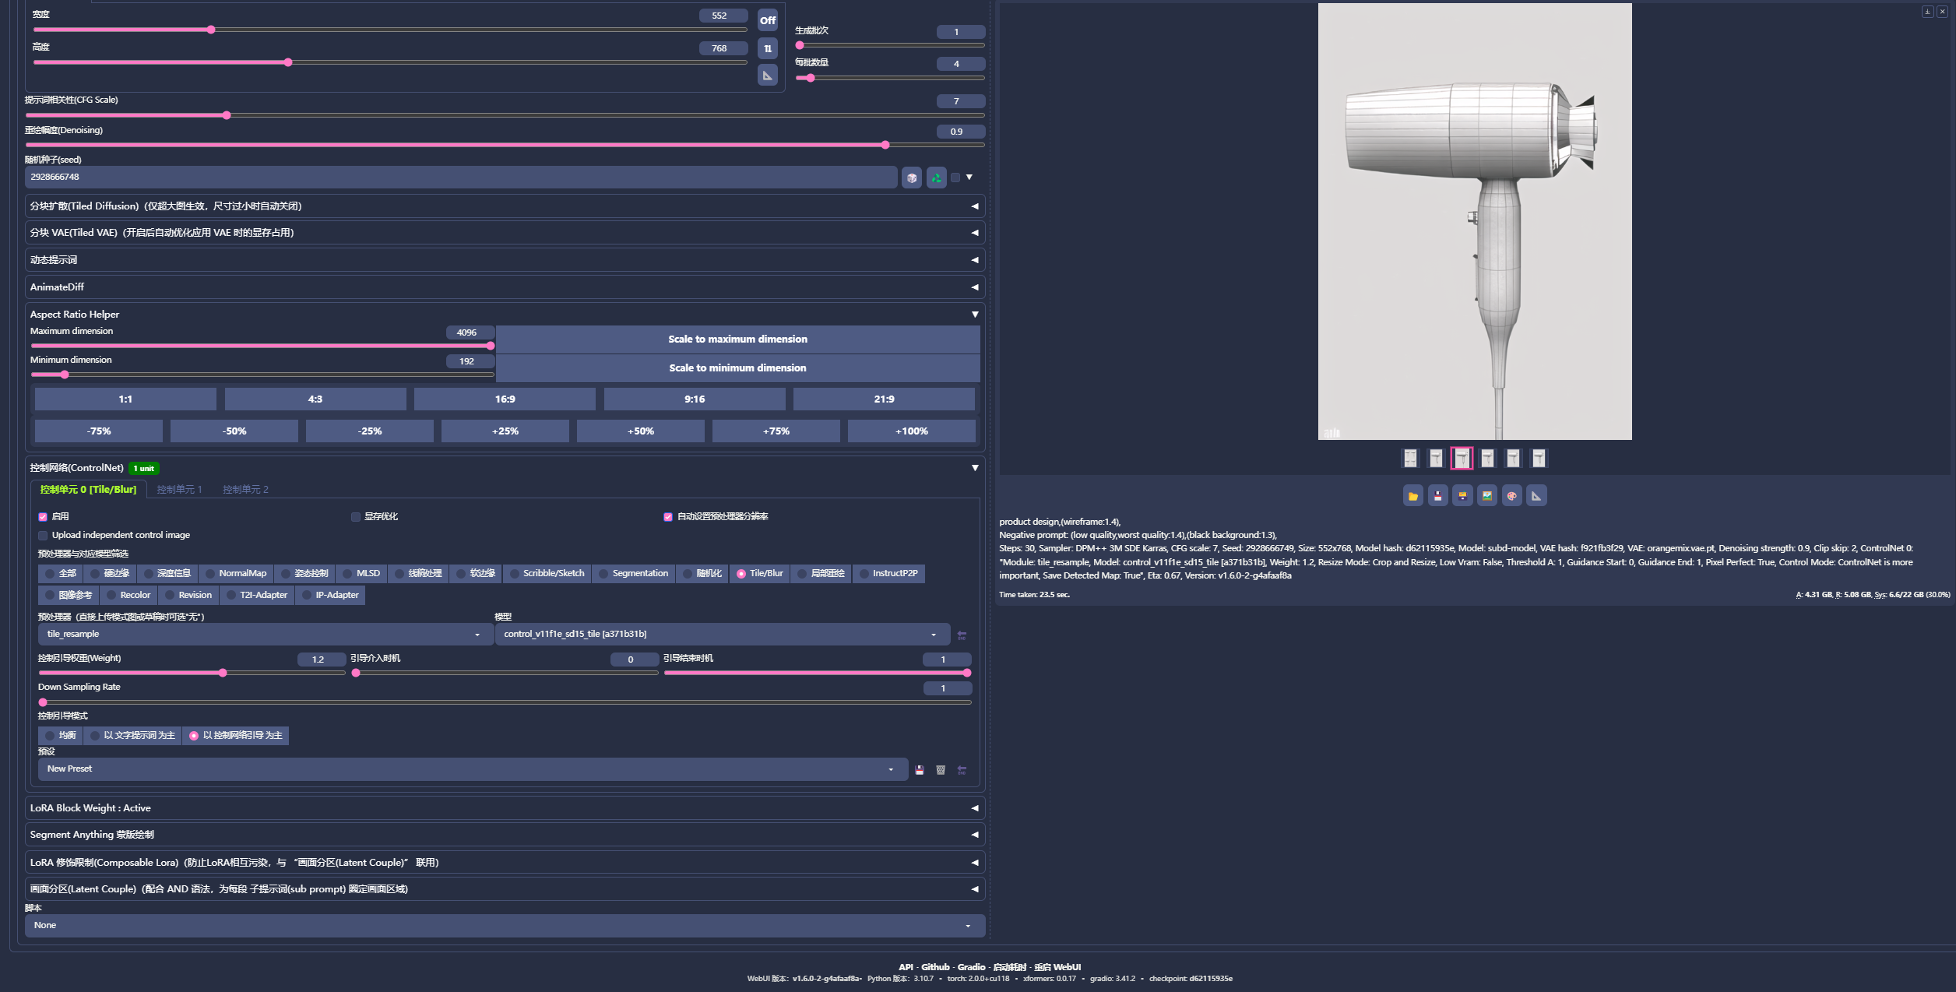Click the dice icon to randomize seed
Screen dimensions: 1956x992
(912, 178)
